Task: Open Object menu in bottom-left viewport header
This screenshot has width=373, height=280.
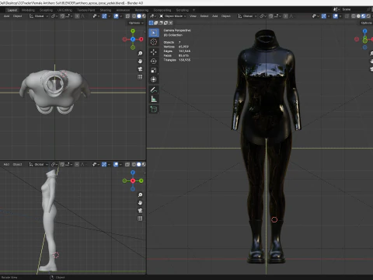Action: pos(17,164)
